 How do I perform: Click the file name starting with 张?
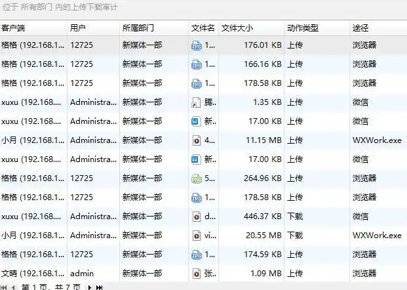[x=210, y=274]
